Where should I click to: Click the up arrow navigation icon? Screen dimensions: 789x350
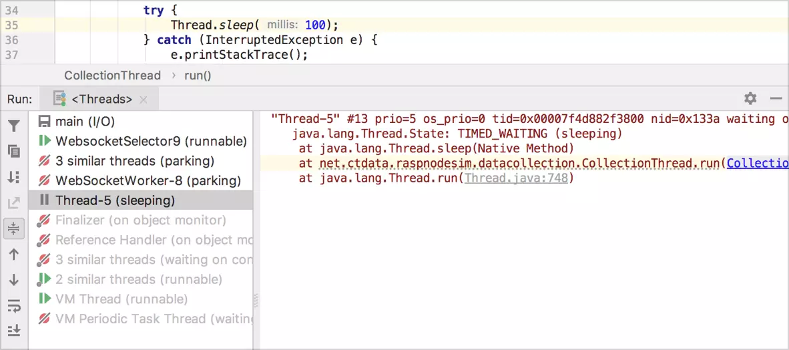click(x=13, y=254)
